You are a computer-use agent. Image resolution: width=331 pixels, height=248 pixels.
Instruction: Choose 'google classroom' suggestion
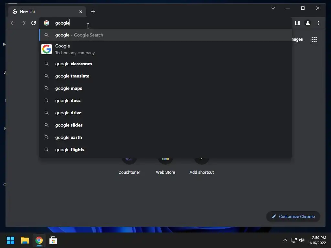tap(165, 64)
